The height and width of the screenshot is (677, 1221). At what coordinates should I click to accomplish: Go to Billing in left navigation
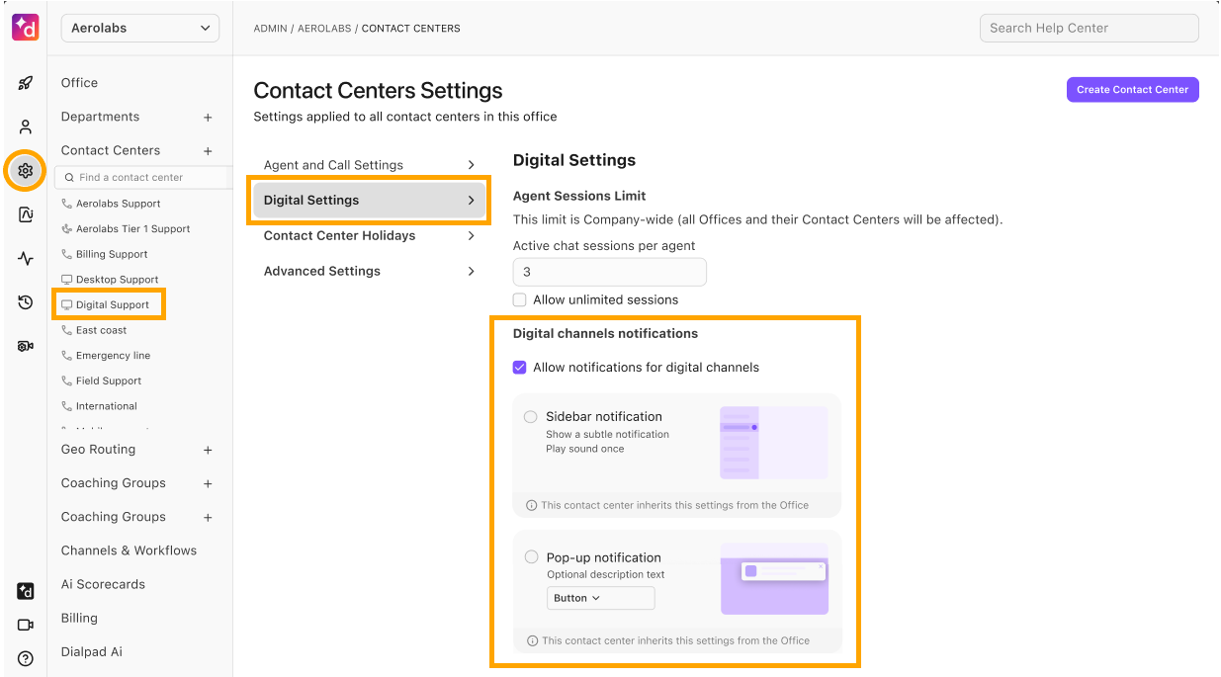click(79, 618)
